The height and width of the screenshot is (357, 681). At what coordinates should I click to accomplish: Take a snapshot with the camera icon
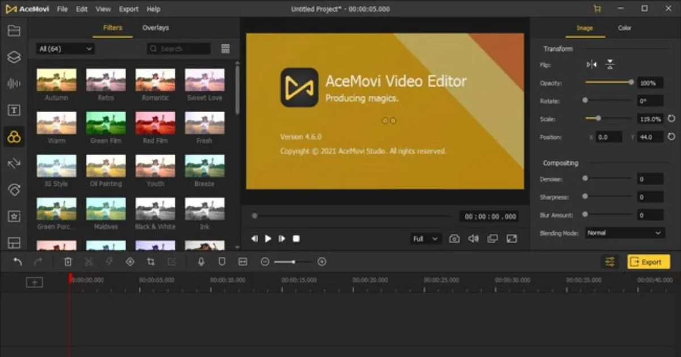pyautogui.click(x=455, y=239)
